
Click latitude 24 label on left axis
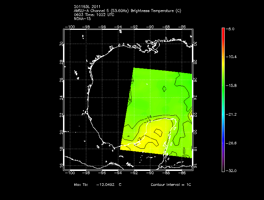(61, 98)
